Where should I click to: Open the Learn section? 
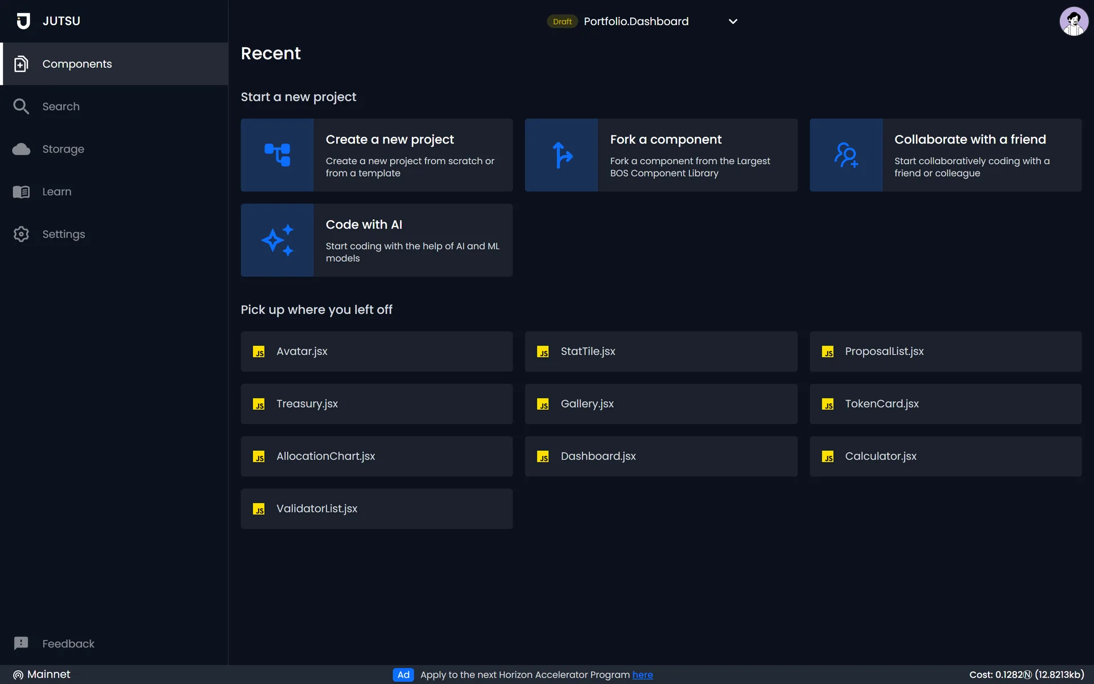coord(114,192)
